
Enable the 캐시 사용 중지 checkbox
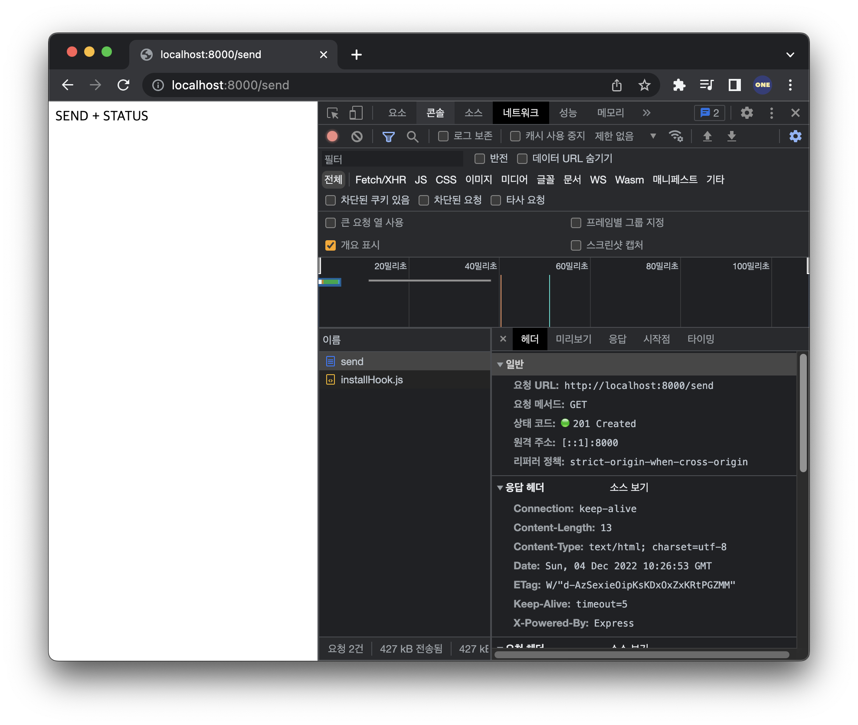point(515,137)
